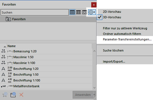Enable Filter nur zu aktivem Werkzeug
This screenshot has height=100, width=153.
tap(125, 28)
